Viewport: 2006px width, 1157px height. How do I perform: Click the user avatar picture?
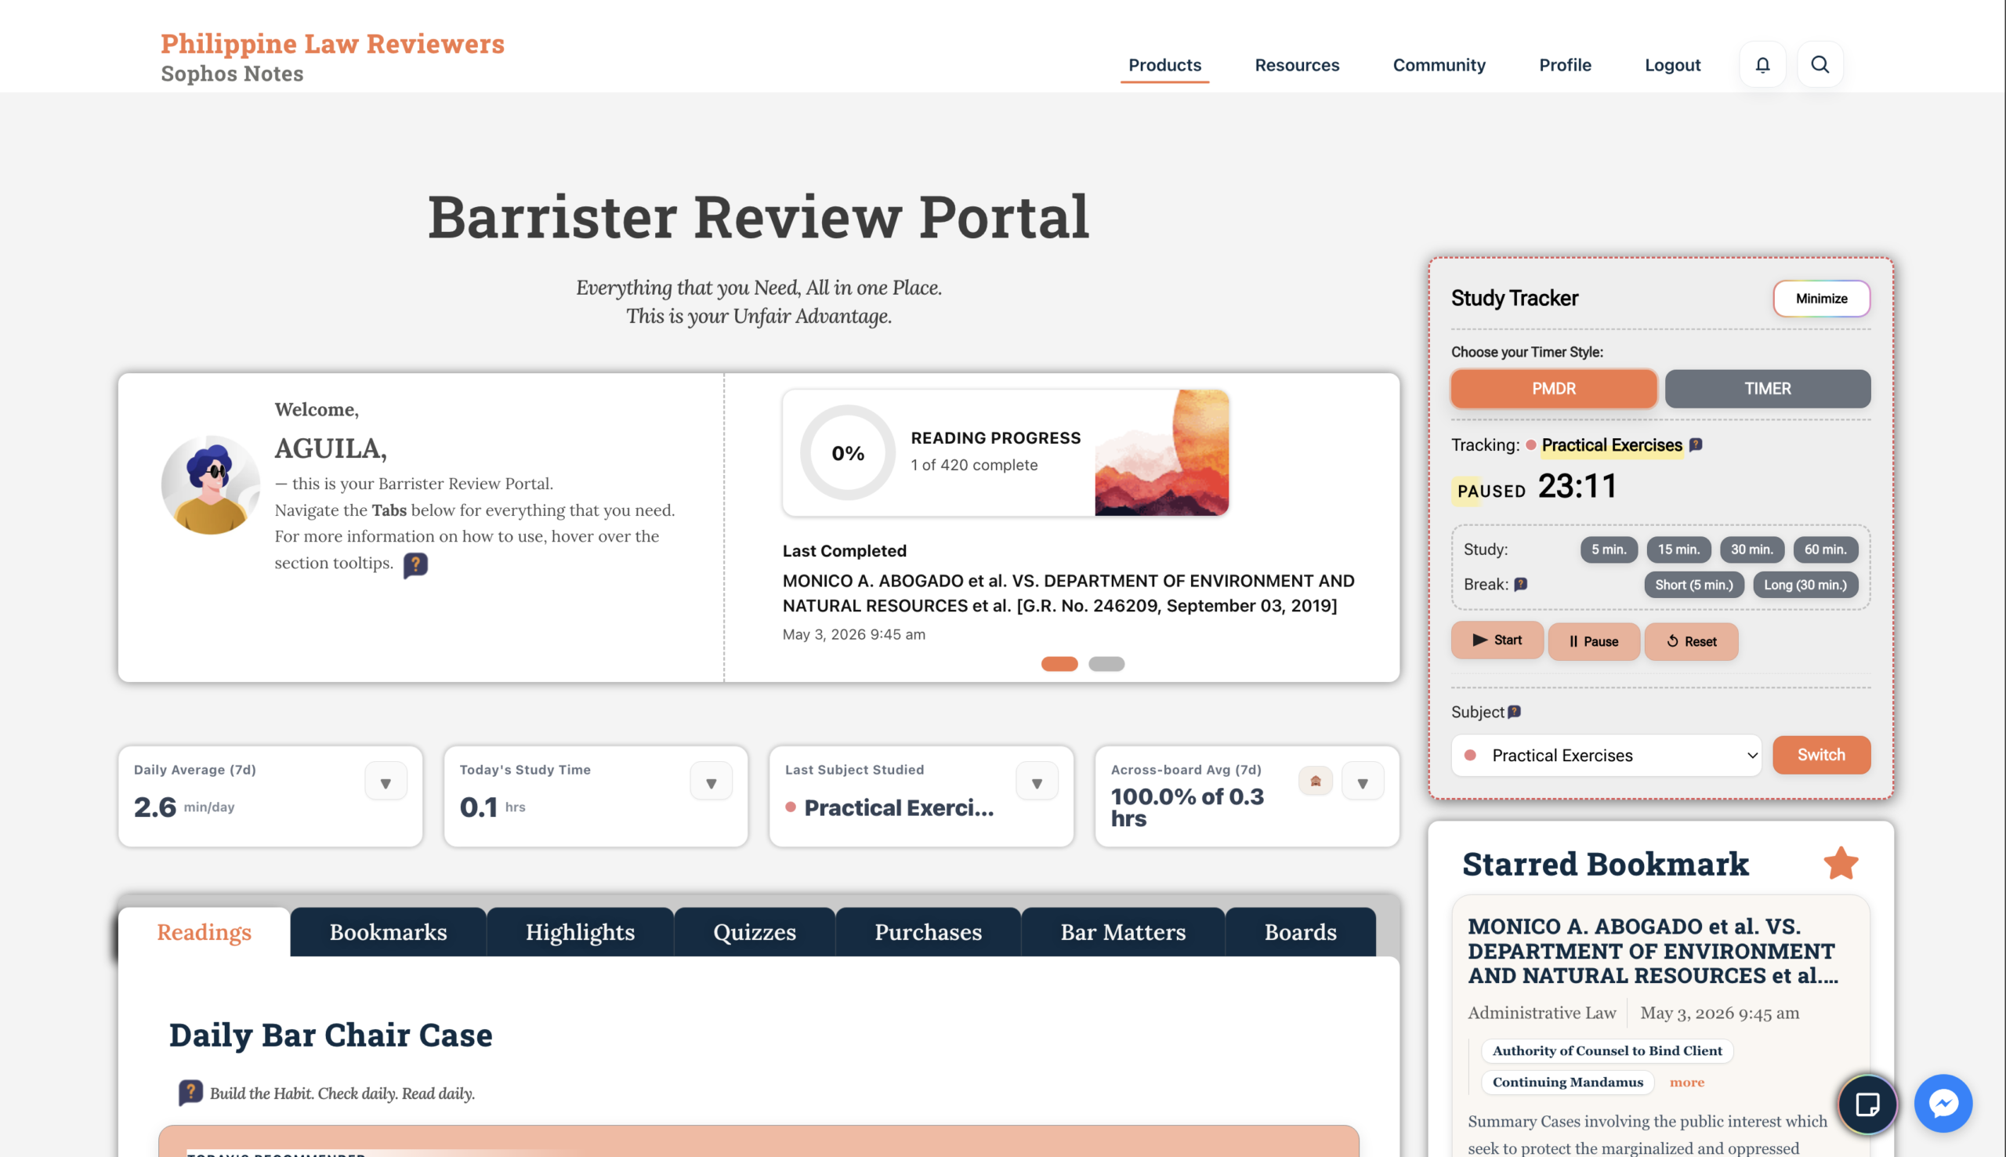[211, 484]
